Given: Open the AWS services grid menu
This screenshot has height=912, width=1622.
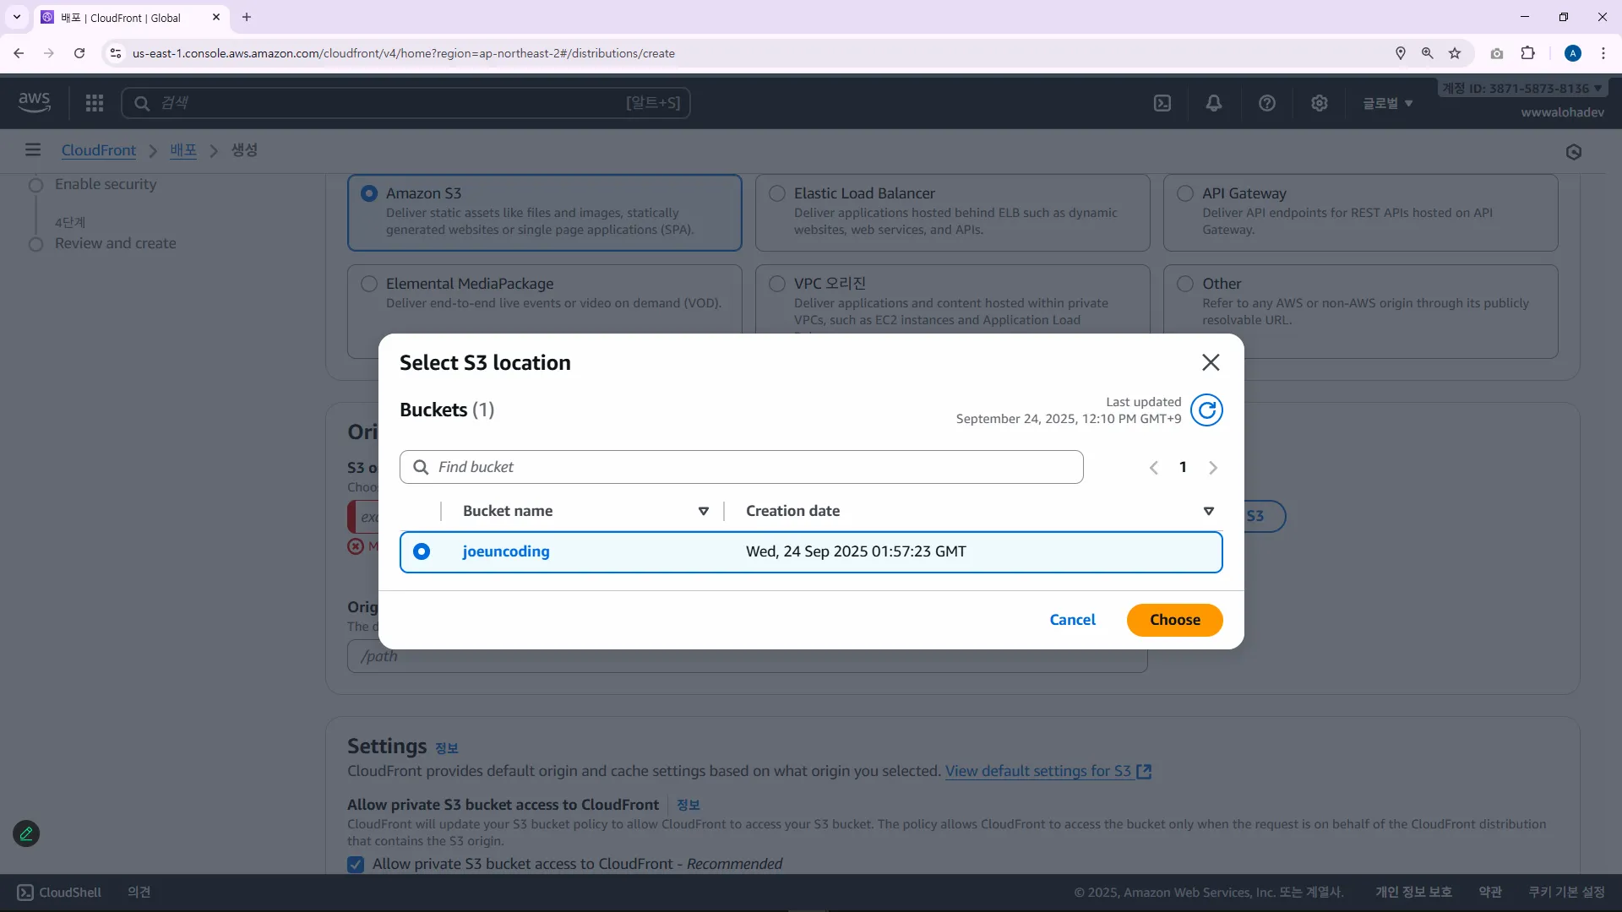Looking at the screenshot, I should point(95,103).
